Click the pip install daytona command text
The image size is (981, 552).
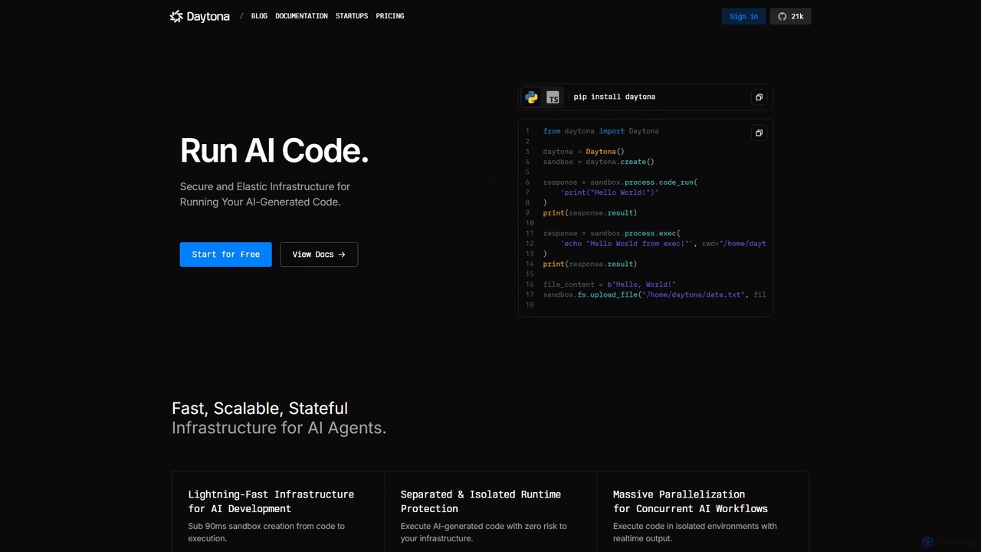pyautogui.click(x=615, y=97)
